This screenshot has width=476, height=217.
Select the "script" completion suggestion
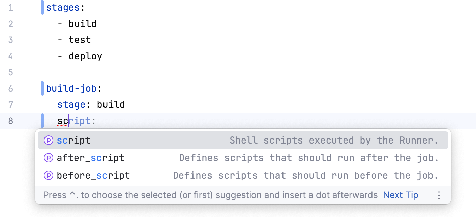73,140
